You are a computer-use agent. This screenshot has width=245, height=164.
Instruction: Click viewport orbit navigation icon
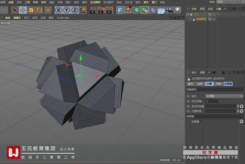pos(179,18)
